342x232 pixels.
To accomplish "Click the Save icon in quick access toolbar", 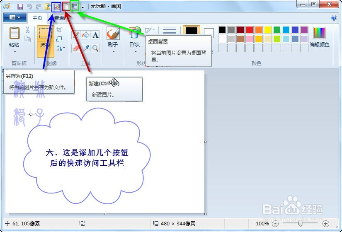I will point(20,7).
